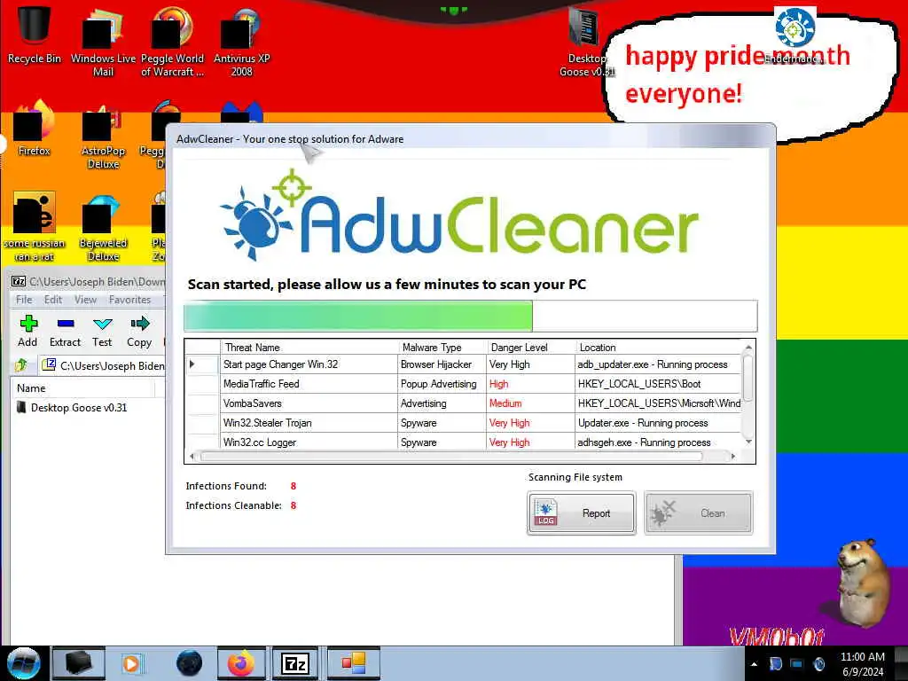Click the Report button in AdwCleaner
Image resolution: width=908 pixels, height=681 pixels.
tap(582, 513)
